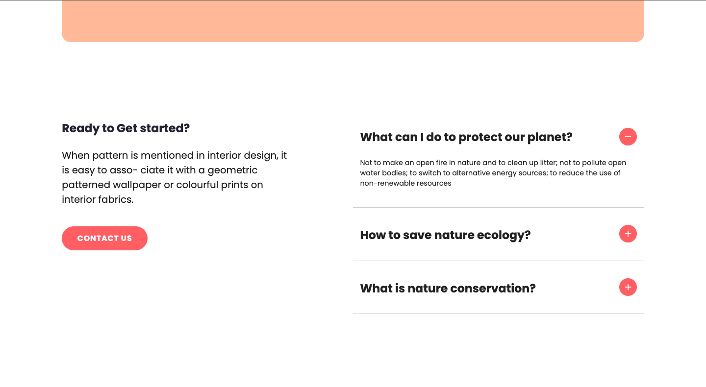Expand the "What is nature conservation?" question
The width and height of the screenshot is (706, 387).
click(x=448, y=289)
